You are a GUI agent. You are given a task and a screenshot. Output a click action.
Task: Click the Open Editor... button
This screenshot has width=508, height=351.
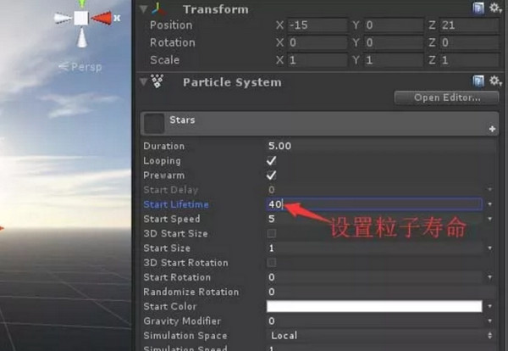[446, 97]
